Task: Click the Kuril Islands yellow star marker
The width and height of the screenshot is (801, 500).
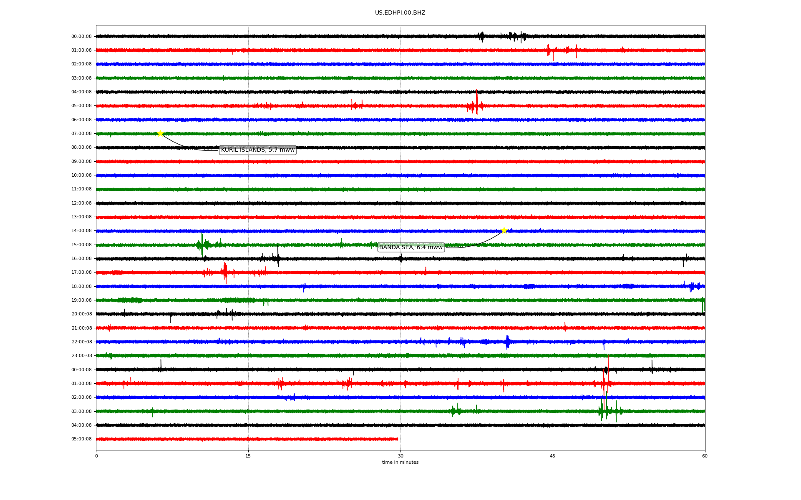Action: click(x=160, y=133)
